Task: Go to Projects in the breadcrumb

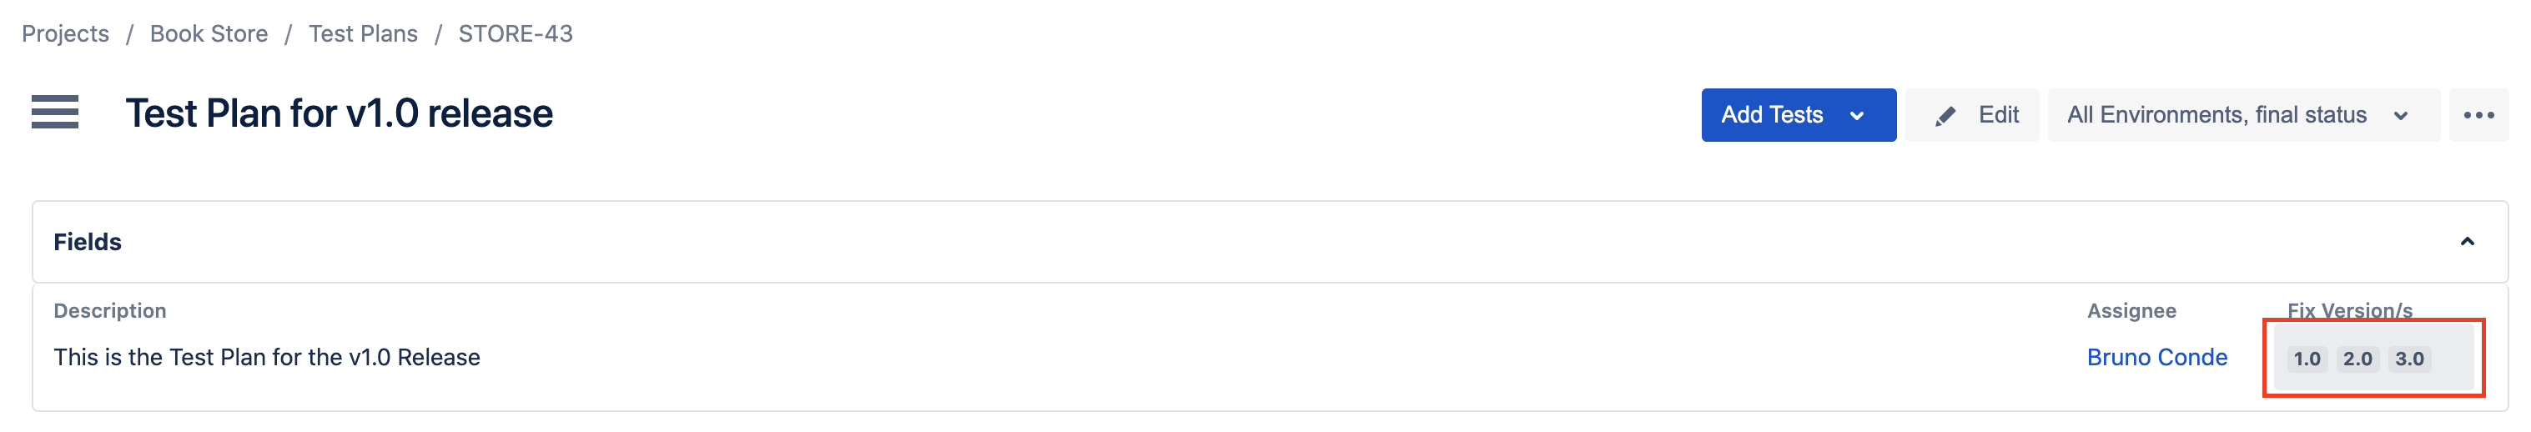Action: coord(65,33)
